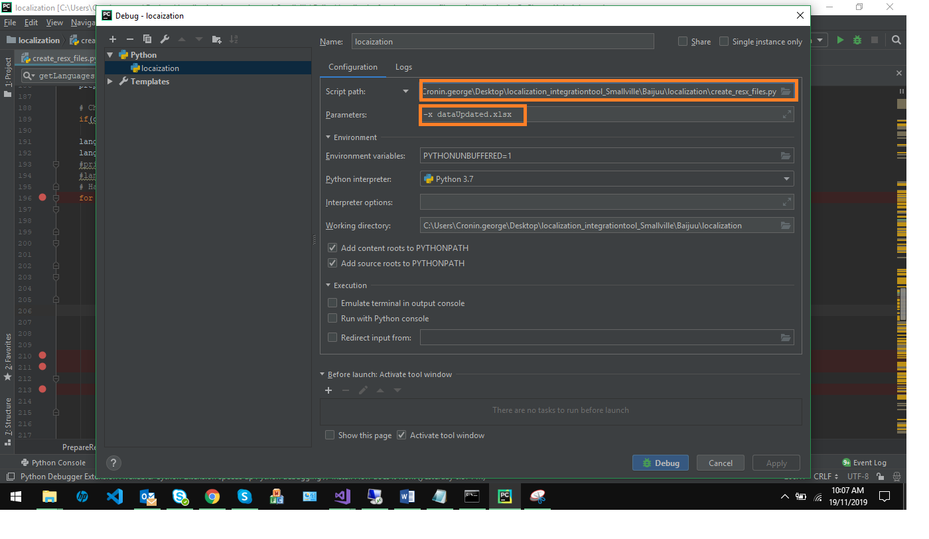Screen dimensions: 929x539
Task: Start debugging with the bug icon
Action: coord(857,40)
